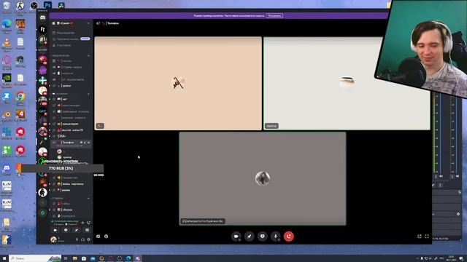Enable camera from voice status panel
Screen dimensions: 467x262
point(55,230)
